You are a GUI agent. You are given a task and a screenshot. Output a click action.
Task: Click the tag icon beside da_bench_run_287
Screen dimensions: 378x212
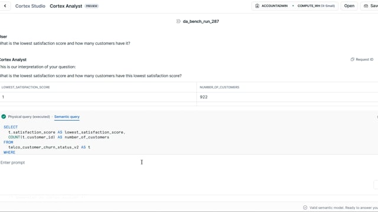coord(178,21)
